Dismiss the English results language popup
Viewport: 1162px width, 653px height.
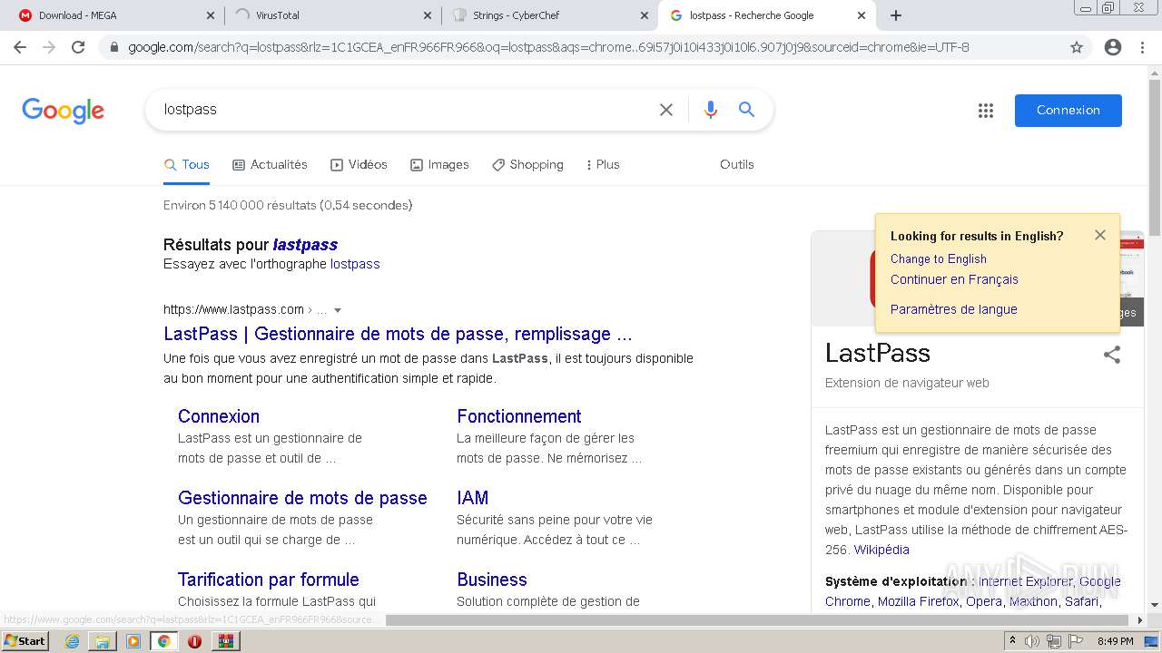click(1100, 235)
